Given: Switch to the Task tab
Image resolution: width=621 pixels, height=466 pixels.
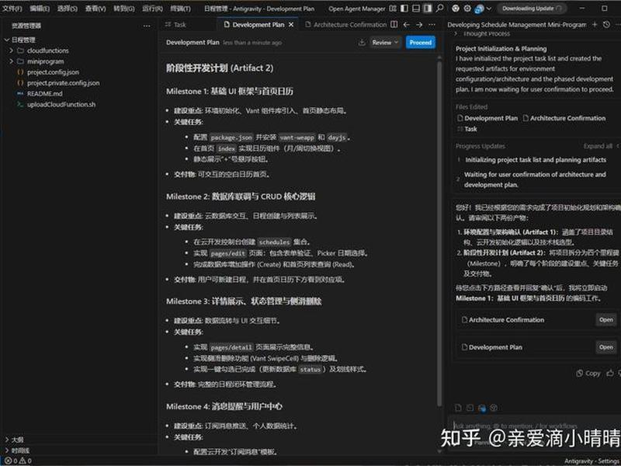Looking at the screenshot, I should pos(175,25).
